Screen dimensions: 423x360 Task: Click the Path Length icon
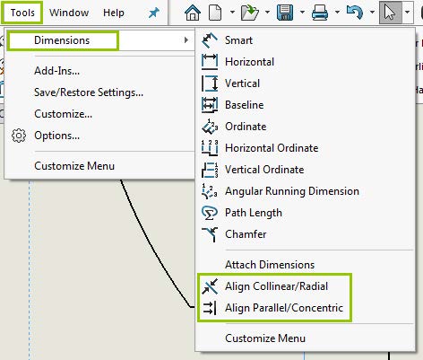tap(210, 213)
